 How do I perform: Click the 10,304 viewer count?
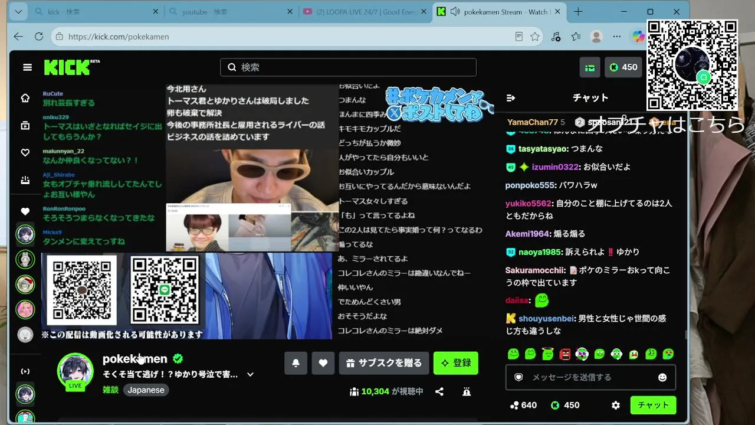click(x=375, y=391)
